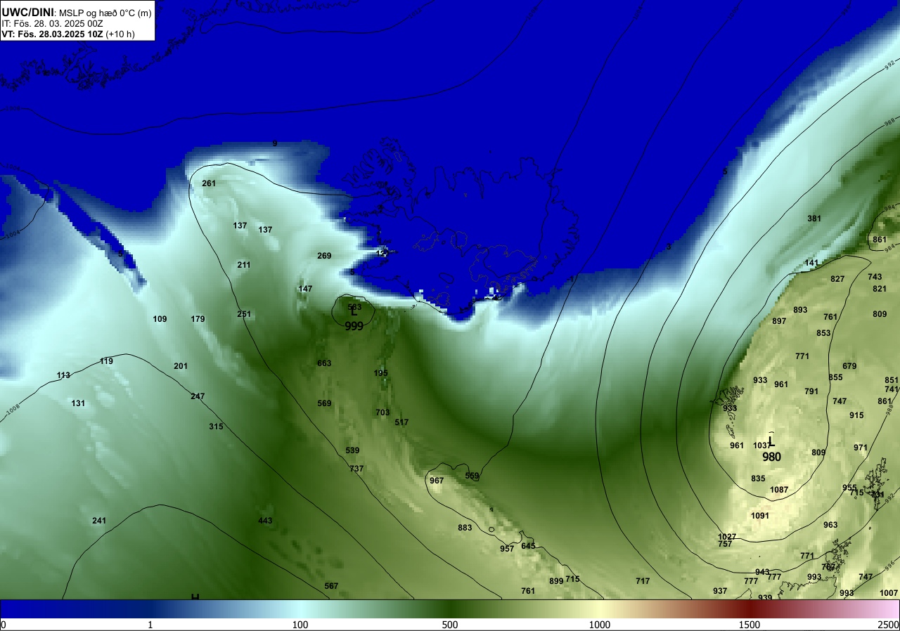
Task: Click the low pressure 999 label
Action: point(354,326)
